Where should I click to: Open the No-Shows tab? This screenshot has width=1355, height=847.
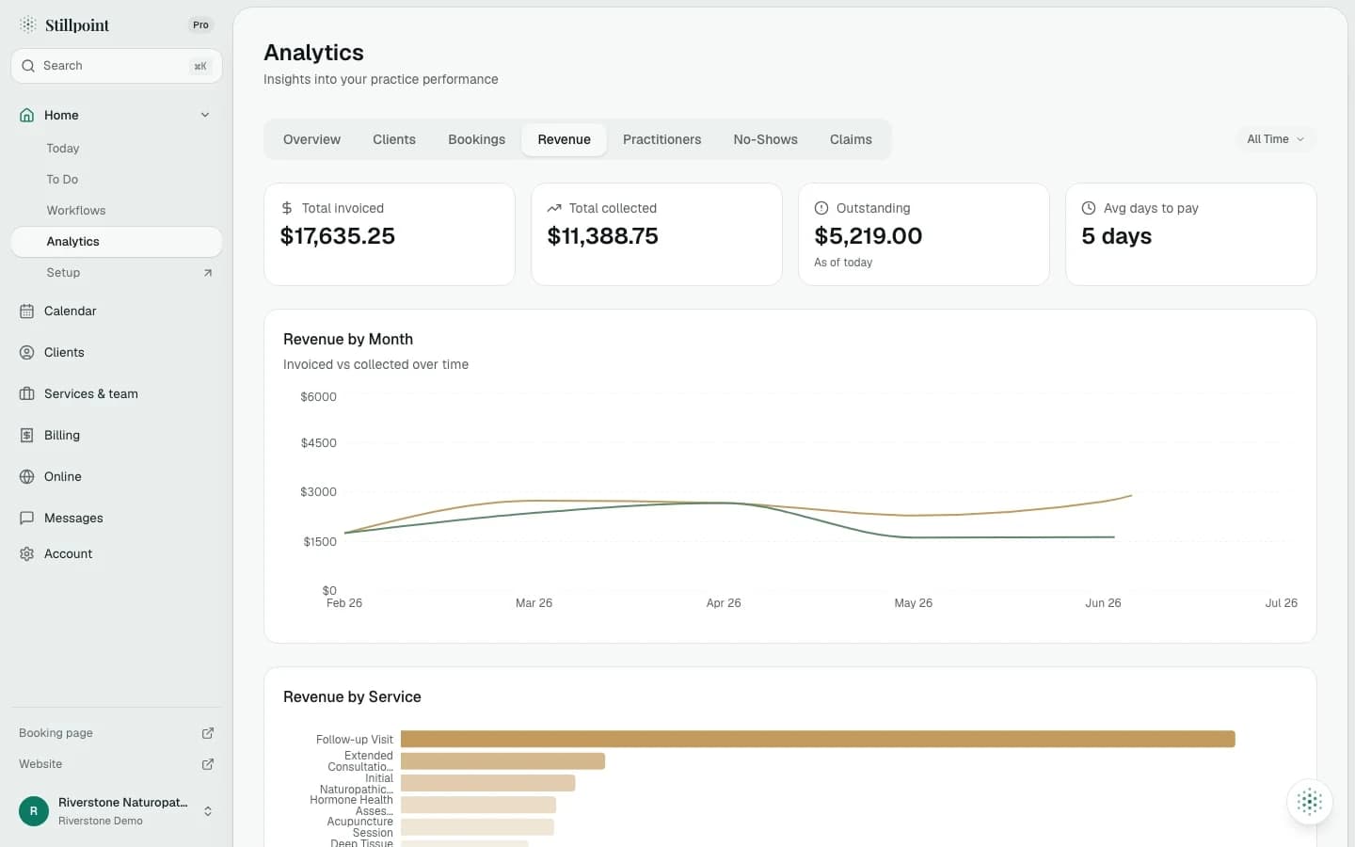[765, 139]
